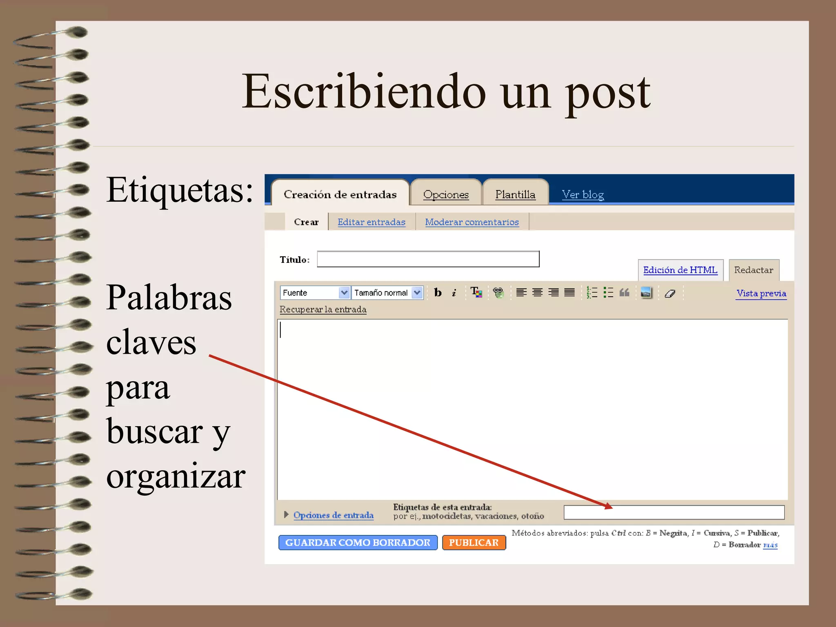Click Recuperar la entrada link
The image size is (836, 627).
[323, 309]
